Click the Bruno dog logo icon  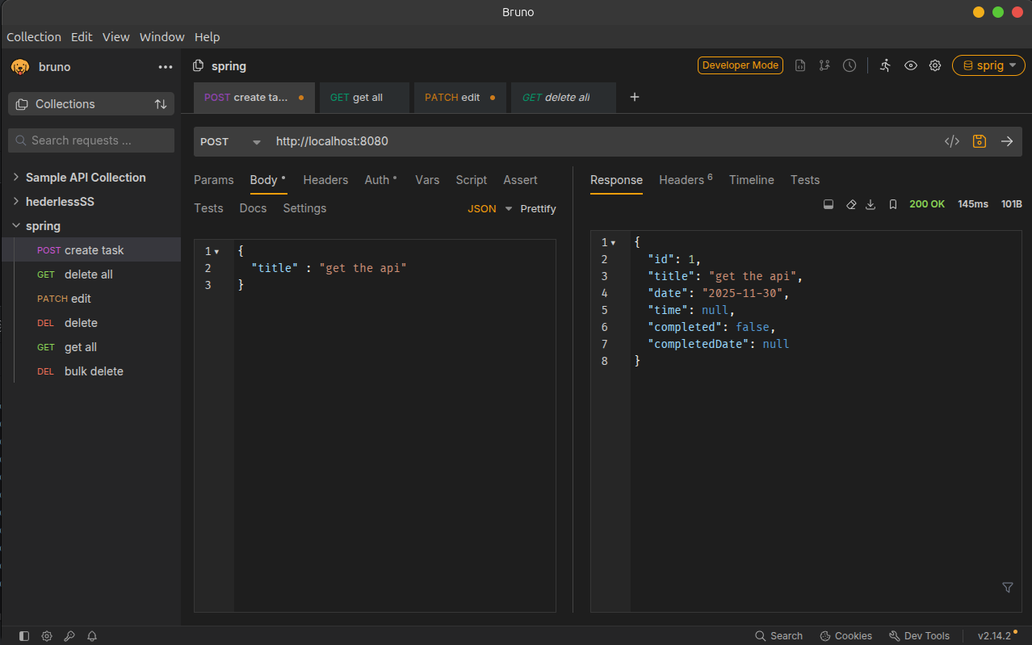coord(20,66)
